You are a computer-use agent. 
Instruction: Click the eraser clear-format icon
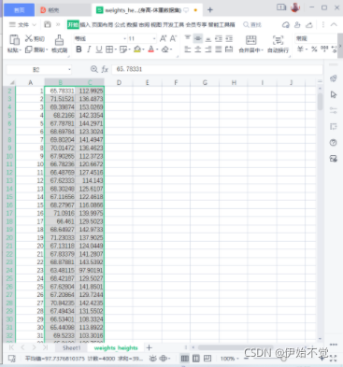point(165,49)
